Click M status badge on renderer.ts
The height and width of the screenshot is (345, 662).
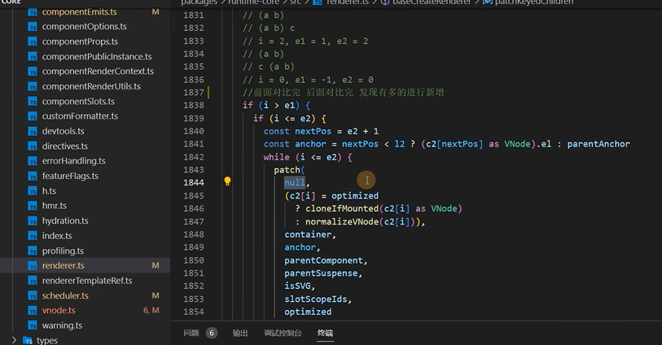(156, 266)
